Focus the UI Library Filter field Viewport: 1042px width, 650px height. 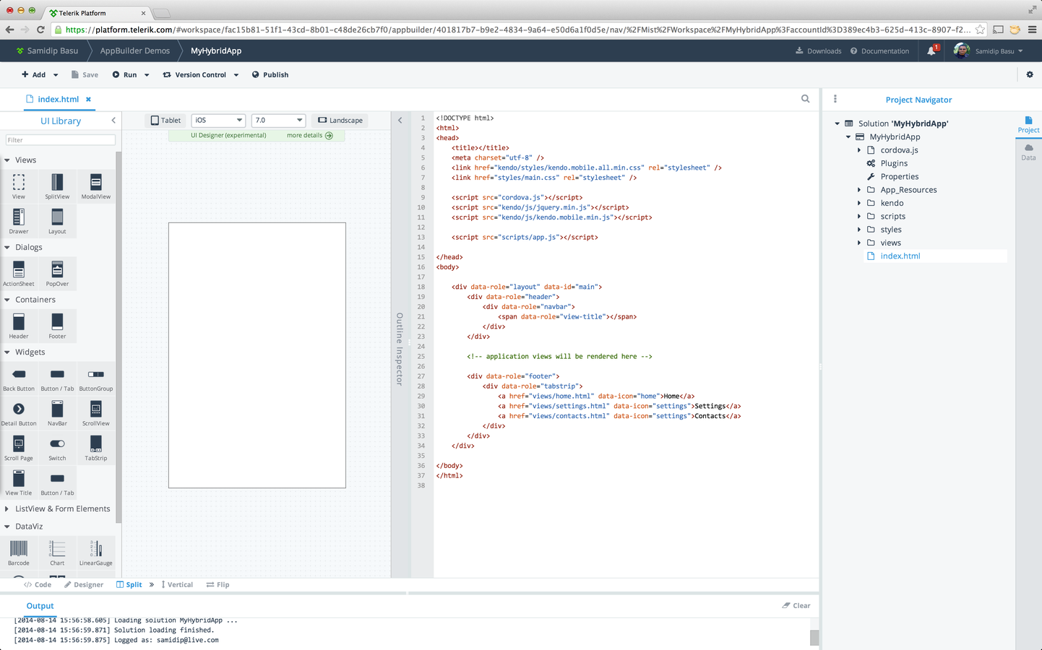tap(60, 140)
